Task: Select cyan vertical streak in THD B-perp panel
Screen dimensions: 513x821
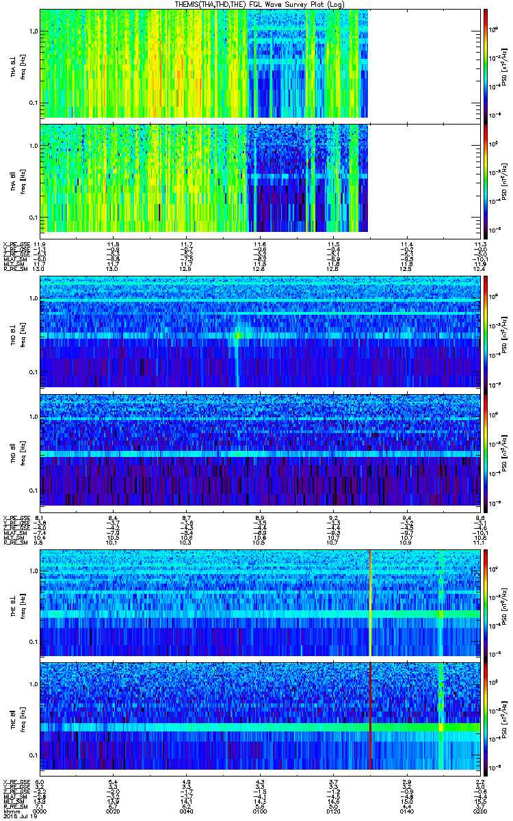Action: [237, 356]
